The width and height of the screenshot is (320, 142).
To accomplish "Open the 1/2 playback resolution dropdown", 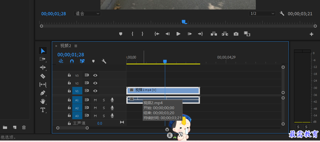I will click(262, 14).
